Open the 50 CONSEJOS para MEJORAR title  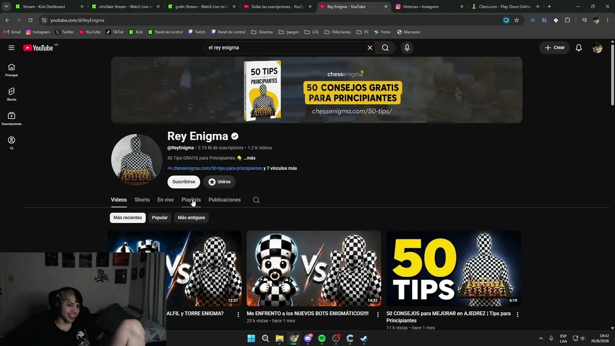tap(448, 317)
